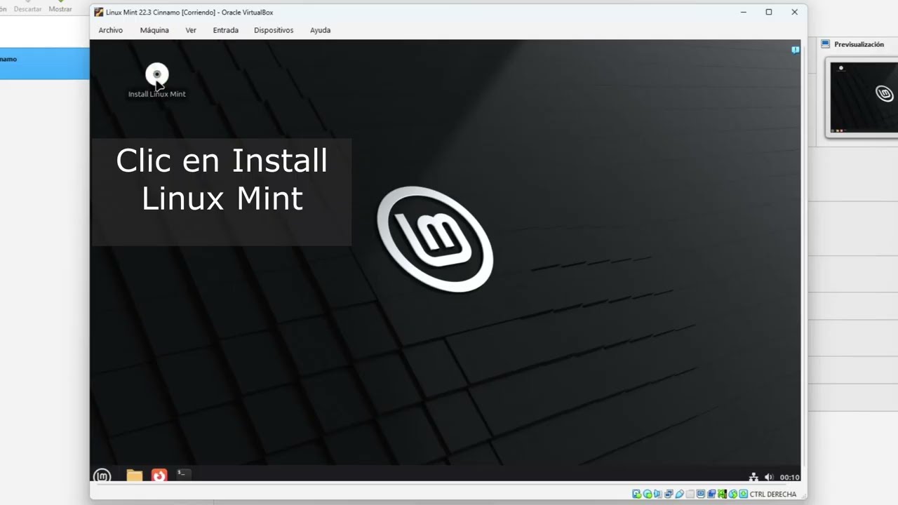This screenshot has height=505, width=898.
Task: Click the optical disk status icon
Action: [x=648, y=494]
